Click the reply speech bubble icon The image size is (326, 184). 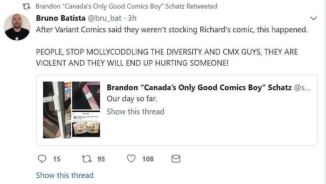point(42,159)
